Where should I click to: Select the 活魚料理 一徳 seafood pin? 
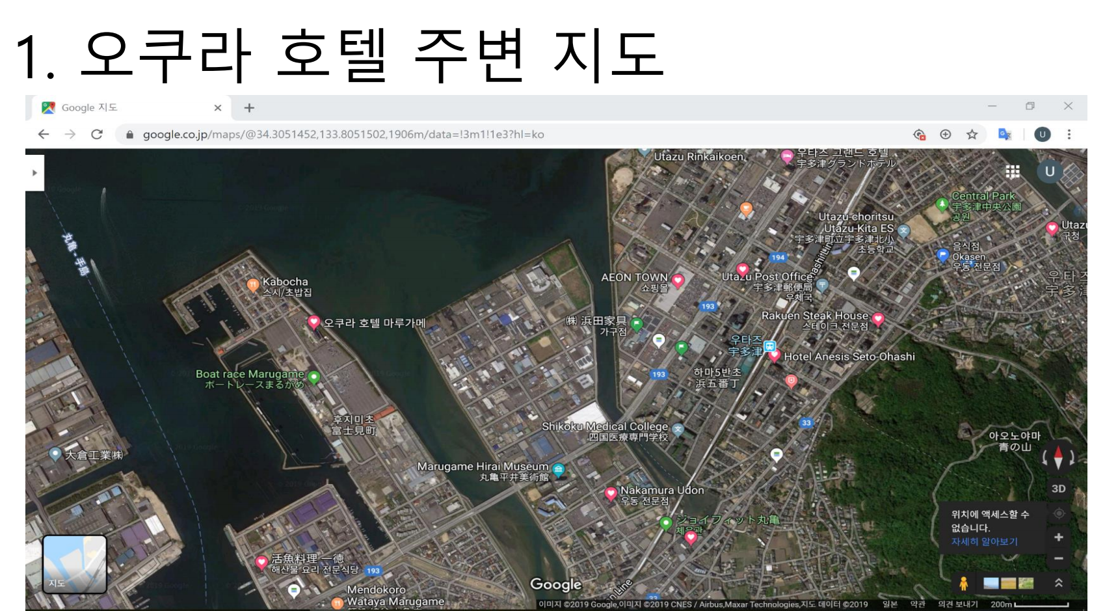pyautogui.click(x=261, y=562)
